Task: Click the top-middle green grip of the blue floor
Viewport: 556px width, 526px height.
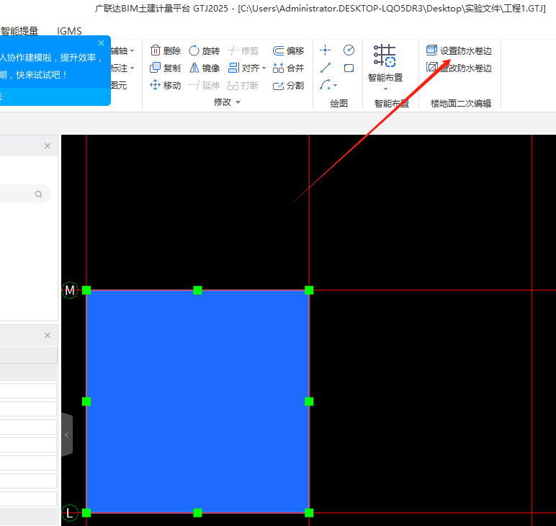Action: pos(197,290)
